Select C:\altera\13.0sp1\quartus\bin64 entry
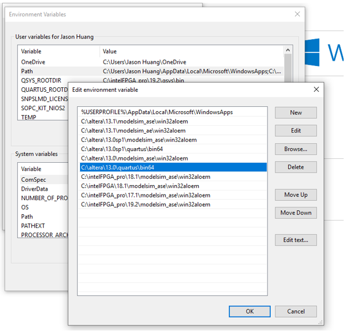This screenshot has height=331, width=347. (x=173, y=149)
